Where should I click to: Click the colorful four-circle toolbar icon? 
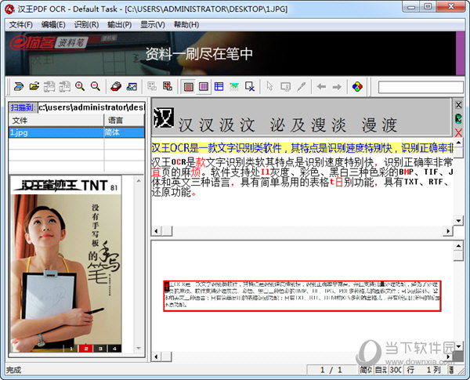click(x=357, y=87)
